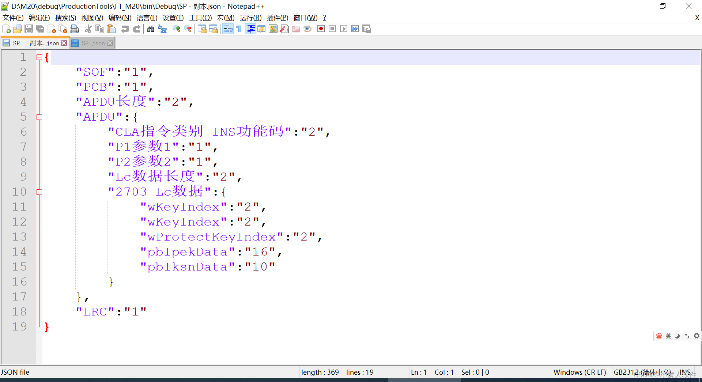Save all open documents

point(40,29)
